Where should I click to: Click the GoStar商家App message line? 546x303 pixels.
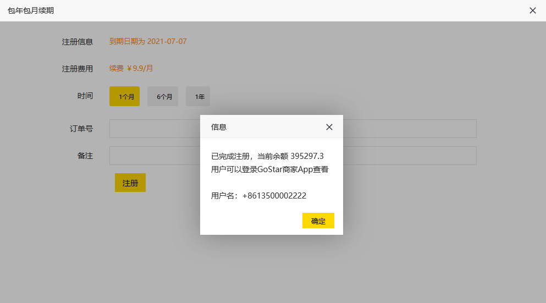[269, 169]
